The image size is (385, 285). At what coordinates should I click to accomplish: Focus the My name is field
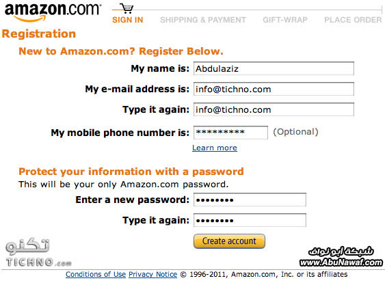pyautogui.click(x=274, y=68)
